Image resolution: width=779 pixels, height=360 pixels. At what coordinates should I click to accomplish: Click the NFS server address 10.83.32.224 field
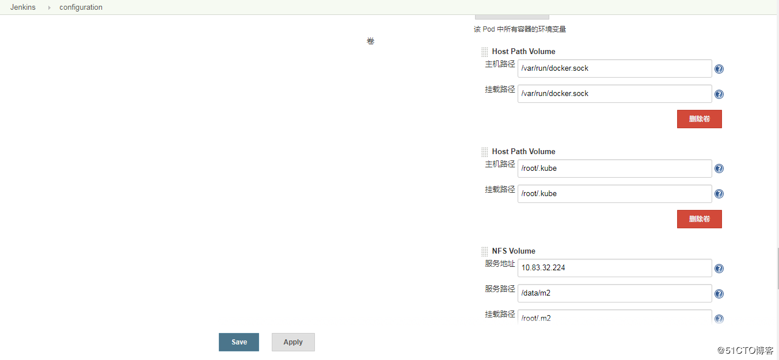614,267
